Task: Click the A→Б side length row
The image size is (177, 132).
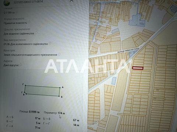Action: (23, 117)
